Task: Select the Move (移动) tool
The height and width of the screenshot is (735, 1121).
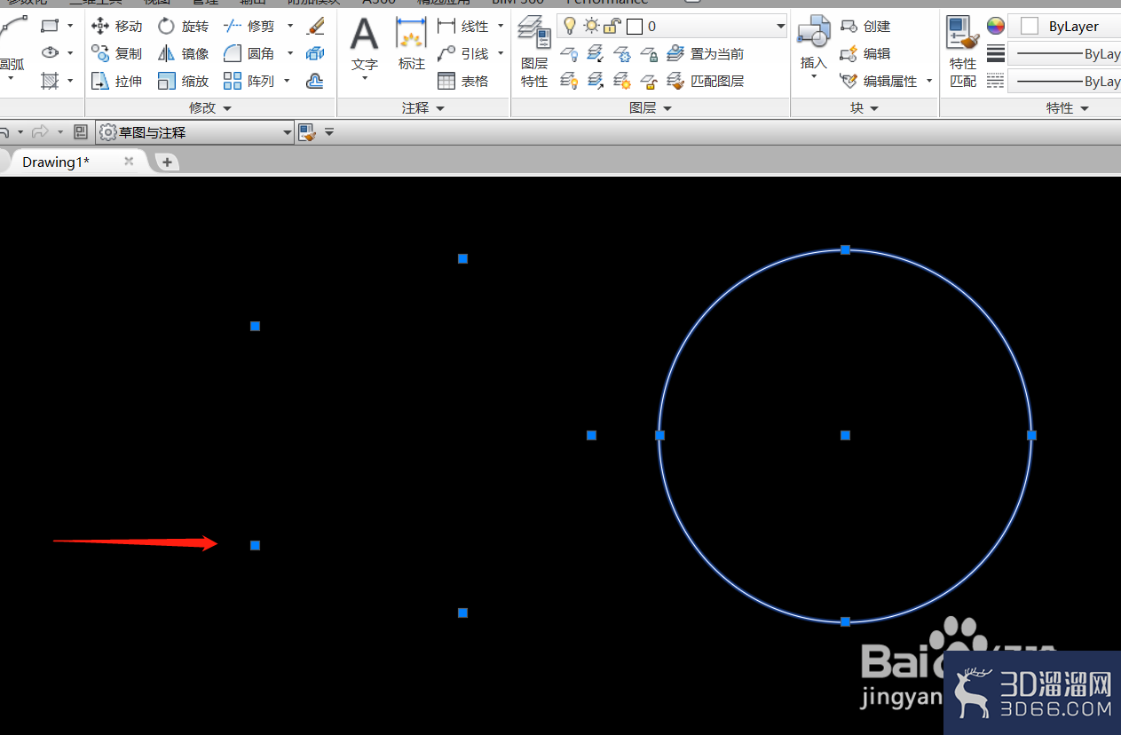Action: (117, 27)
